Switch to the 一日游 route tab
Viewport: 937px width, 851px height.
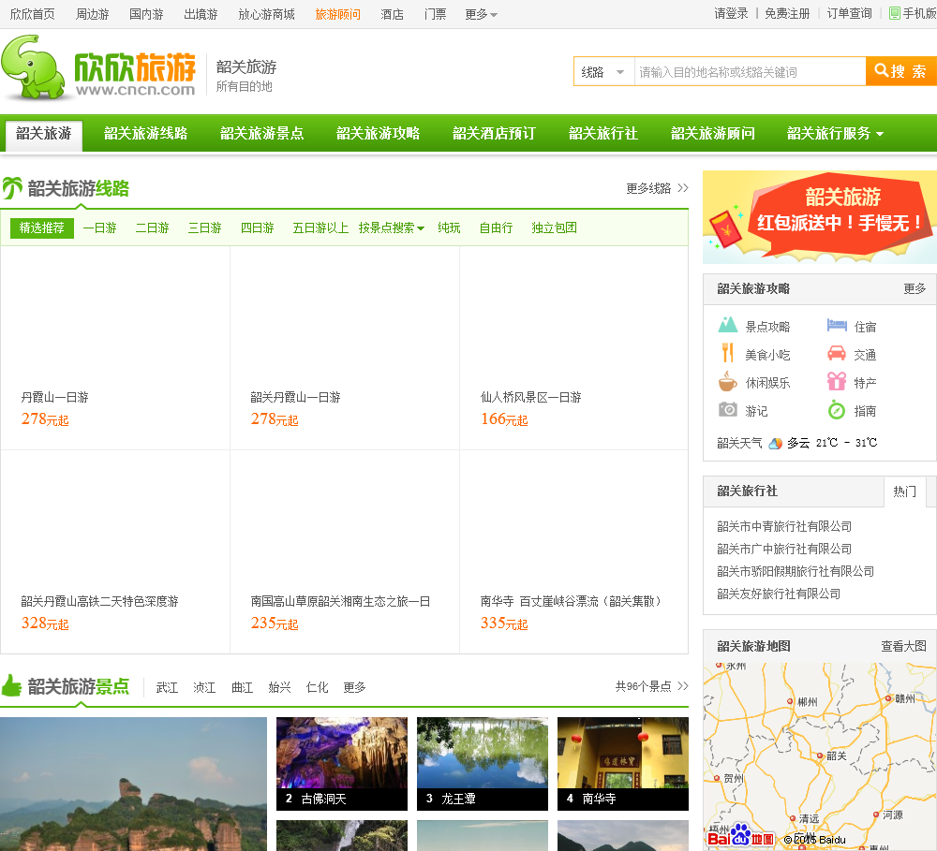99,227
